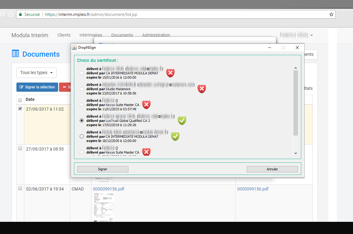
Task: Open the Administration menu
Action: click(156, 35)
